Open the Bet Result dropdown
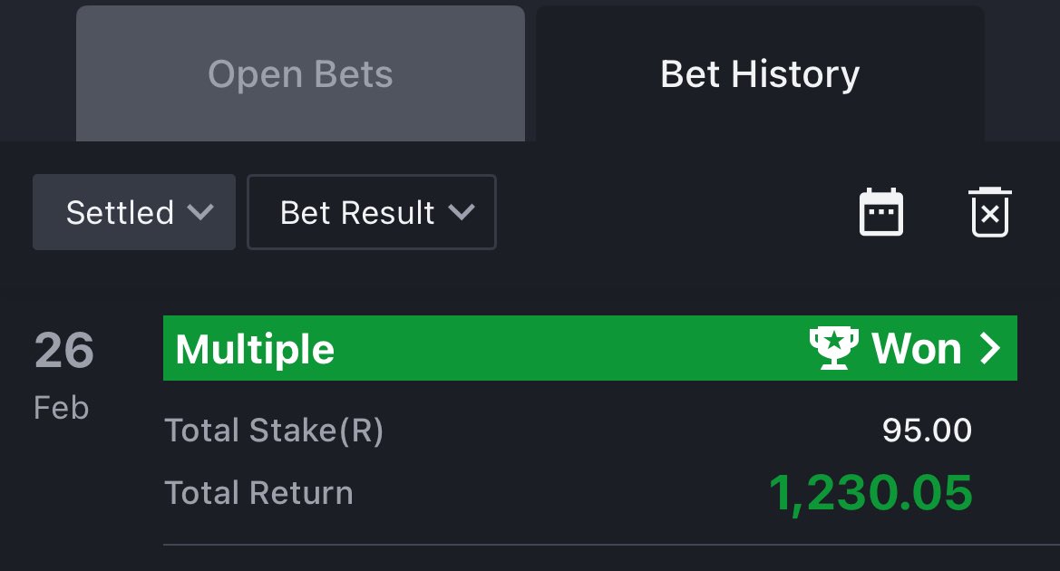Viewport: 1060px width, 571px height. pos(372,212)
